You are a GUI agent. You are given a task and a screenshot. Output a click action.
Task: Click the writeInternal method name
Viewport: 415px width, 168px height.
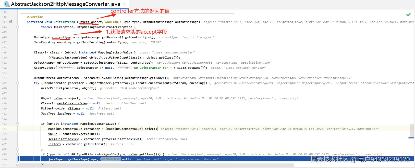pos(65,22)
